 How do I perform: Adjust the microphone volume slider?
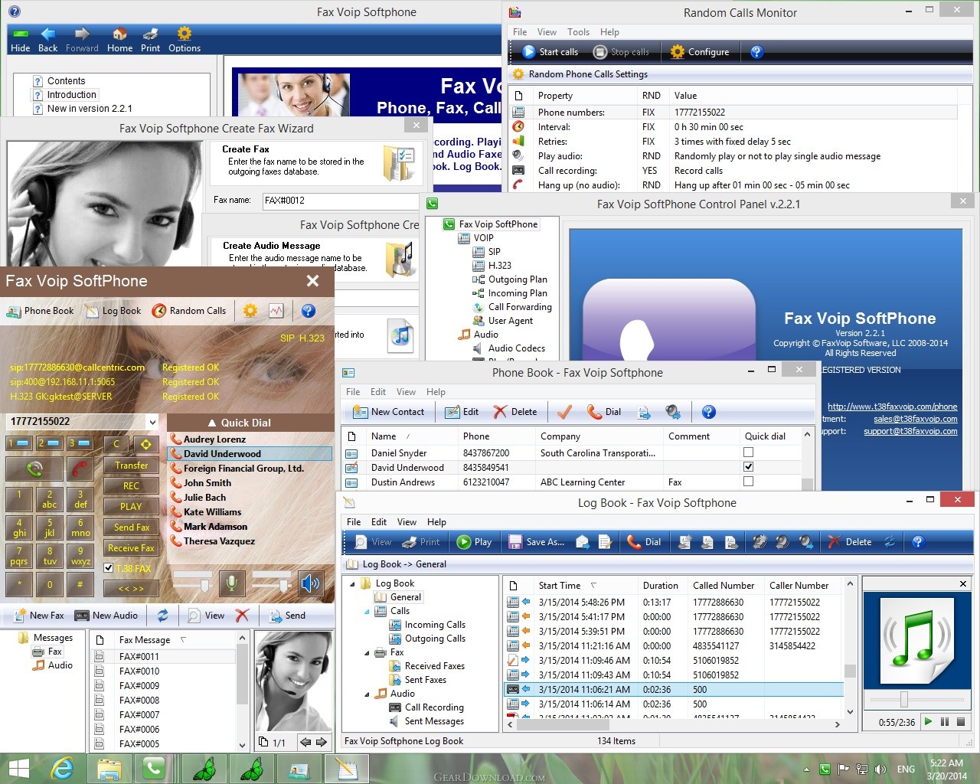pos(204,585)
